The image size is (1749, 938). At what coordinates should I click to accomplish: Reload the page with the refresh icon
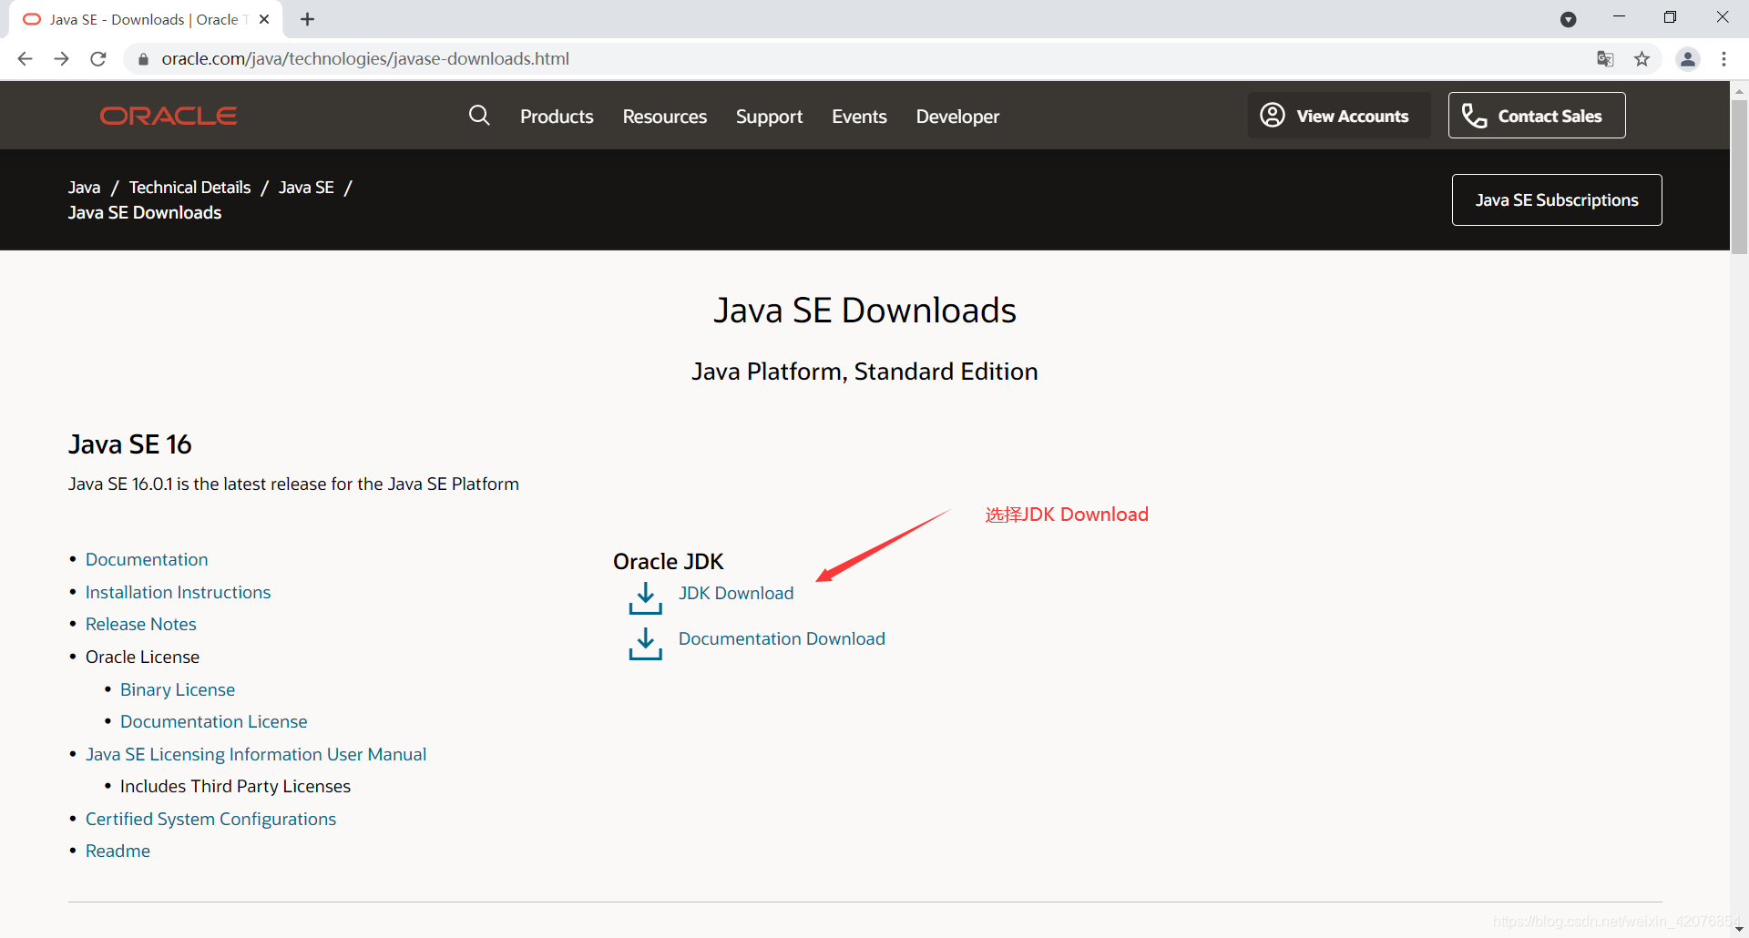pyautogui.click(x=98, y=59)
